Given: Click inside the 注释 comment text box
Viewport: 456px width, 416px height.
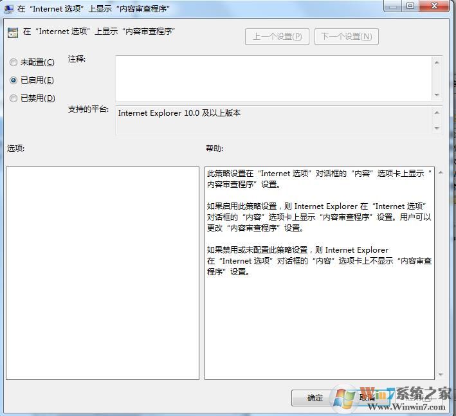Looking at the screenshot, I should coord(273,78).
